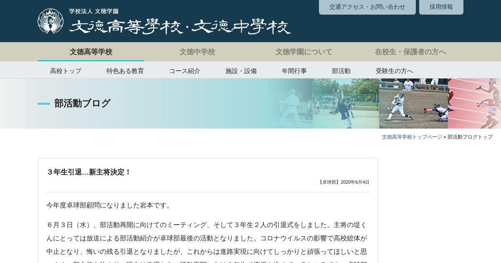The height and width of the screenshot is (263, 501).
Task: Open 特色ある教育 submenu item
Action: click(125, 71)
